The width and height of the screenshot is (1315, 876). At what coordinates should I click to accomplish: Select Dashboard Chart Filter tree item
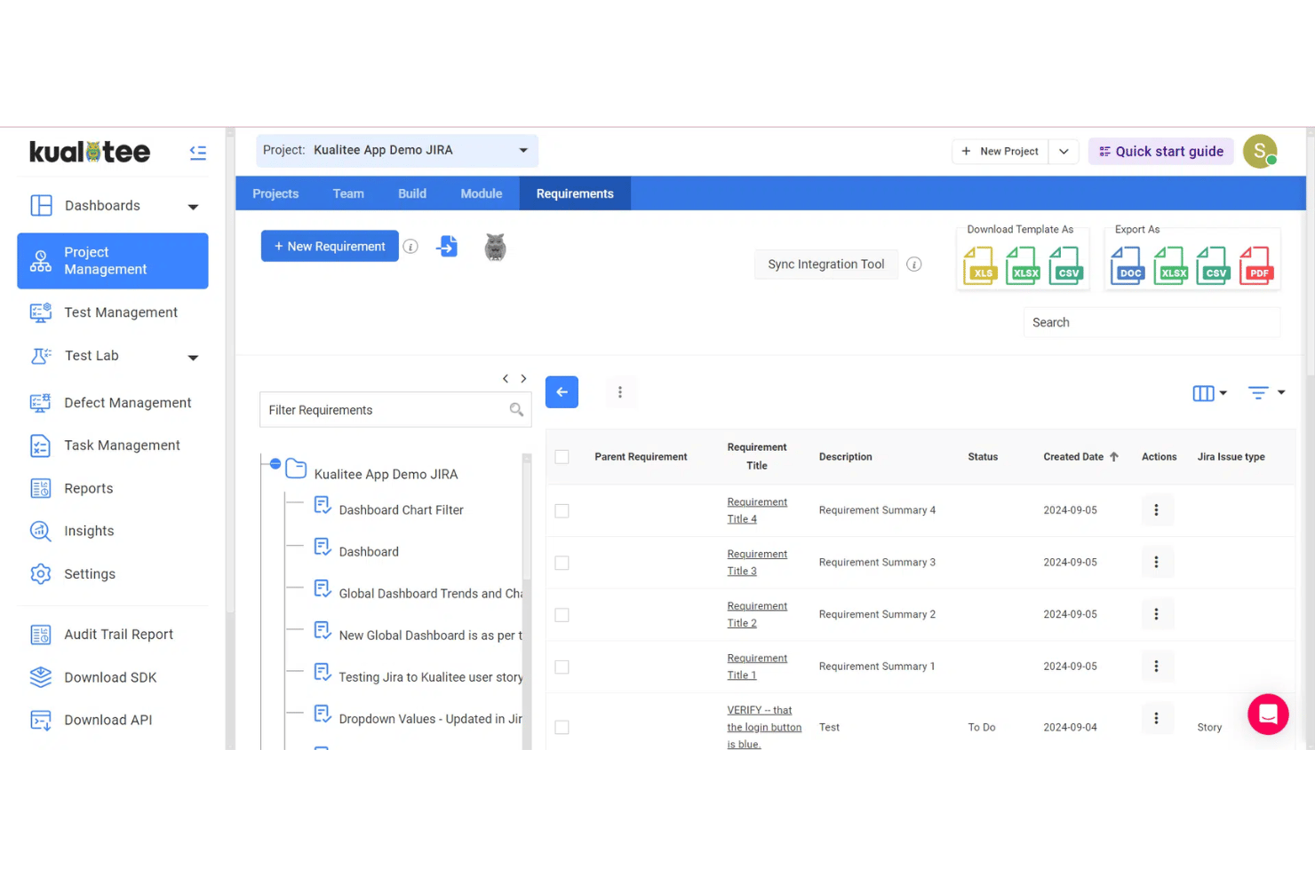[x=401, y=510]
